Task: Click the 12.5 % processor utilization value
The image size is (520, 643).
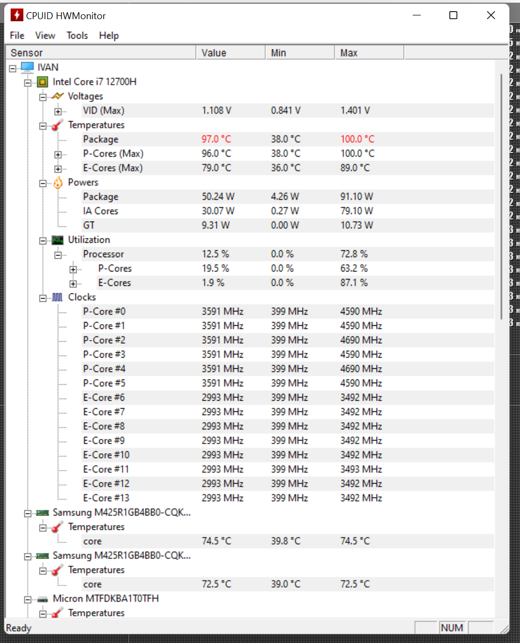Action: (215, 254)
